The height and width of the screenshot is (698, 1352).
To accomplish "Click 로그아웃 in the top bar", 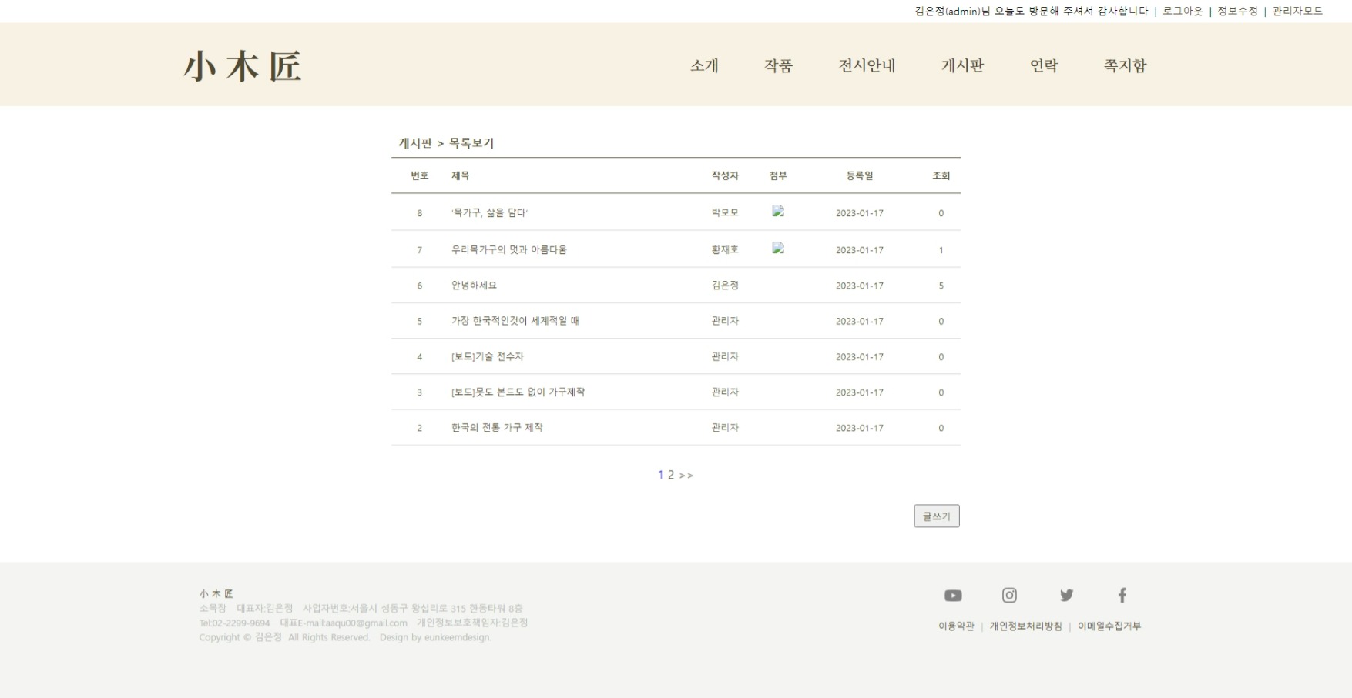I will (1181, 12).
